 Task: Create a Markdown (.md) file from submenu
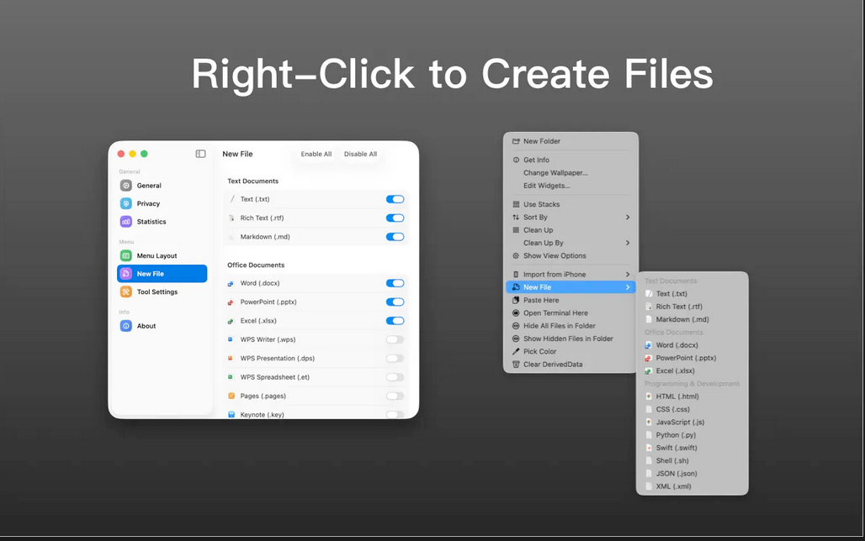pyautogui.click(x=682, y=319)
